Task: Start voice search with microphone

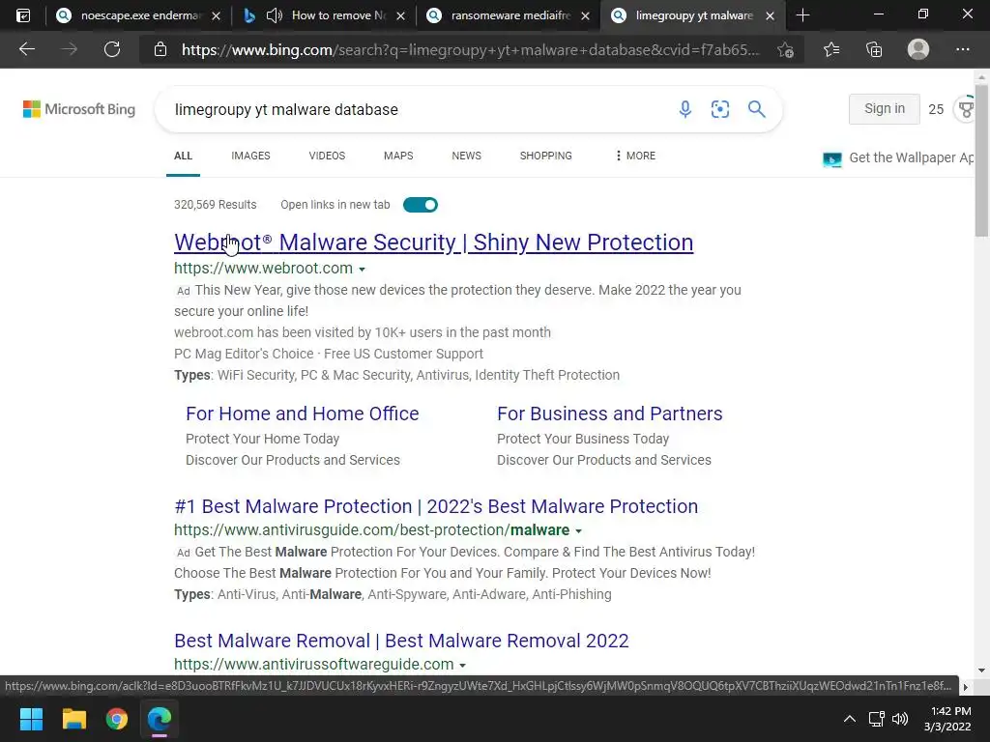Action: [x=685, y=109]
